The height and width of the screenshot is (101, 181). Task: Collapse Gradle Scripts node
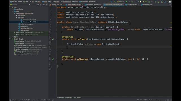click(10, 39)
